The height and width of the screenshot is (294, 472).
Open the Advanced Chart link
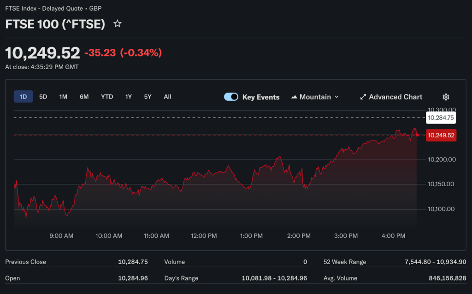(x=395, y=97)
